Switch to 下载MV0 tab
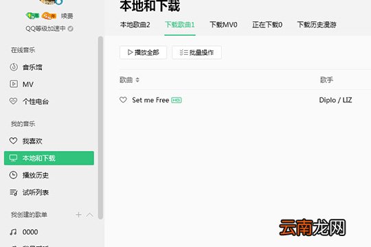 click(223, 25)
